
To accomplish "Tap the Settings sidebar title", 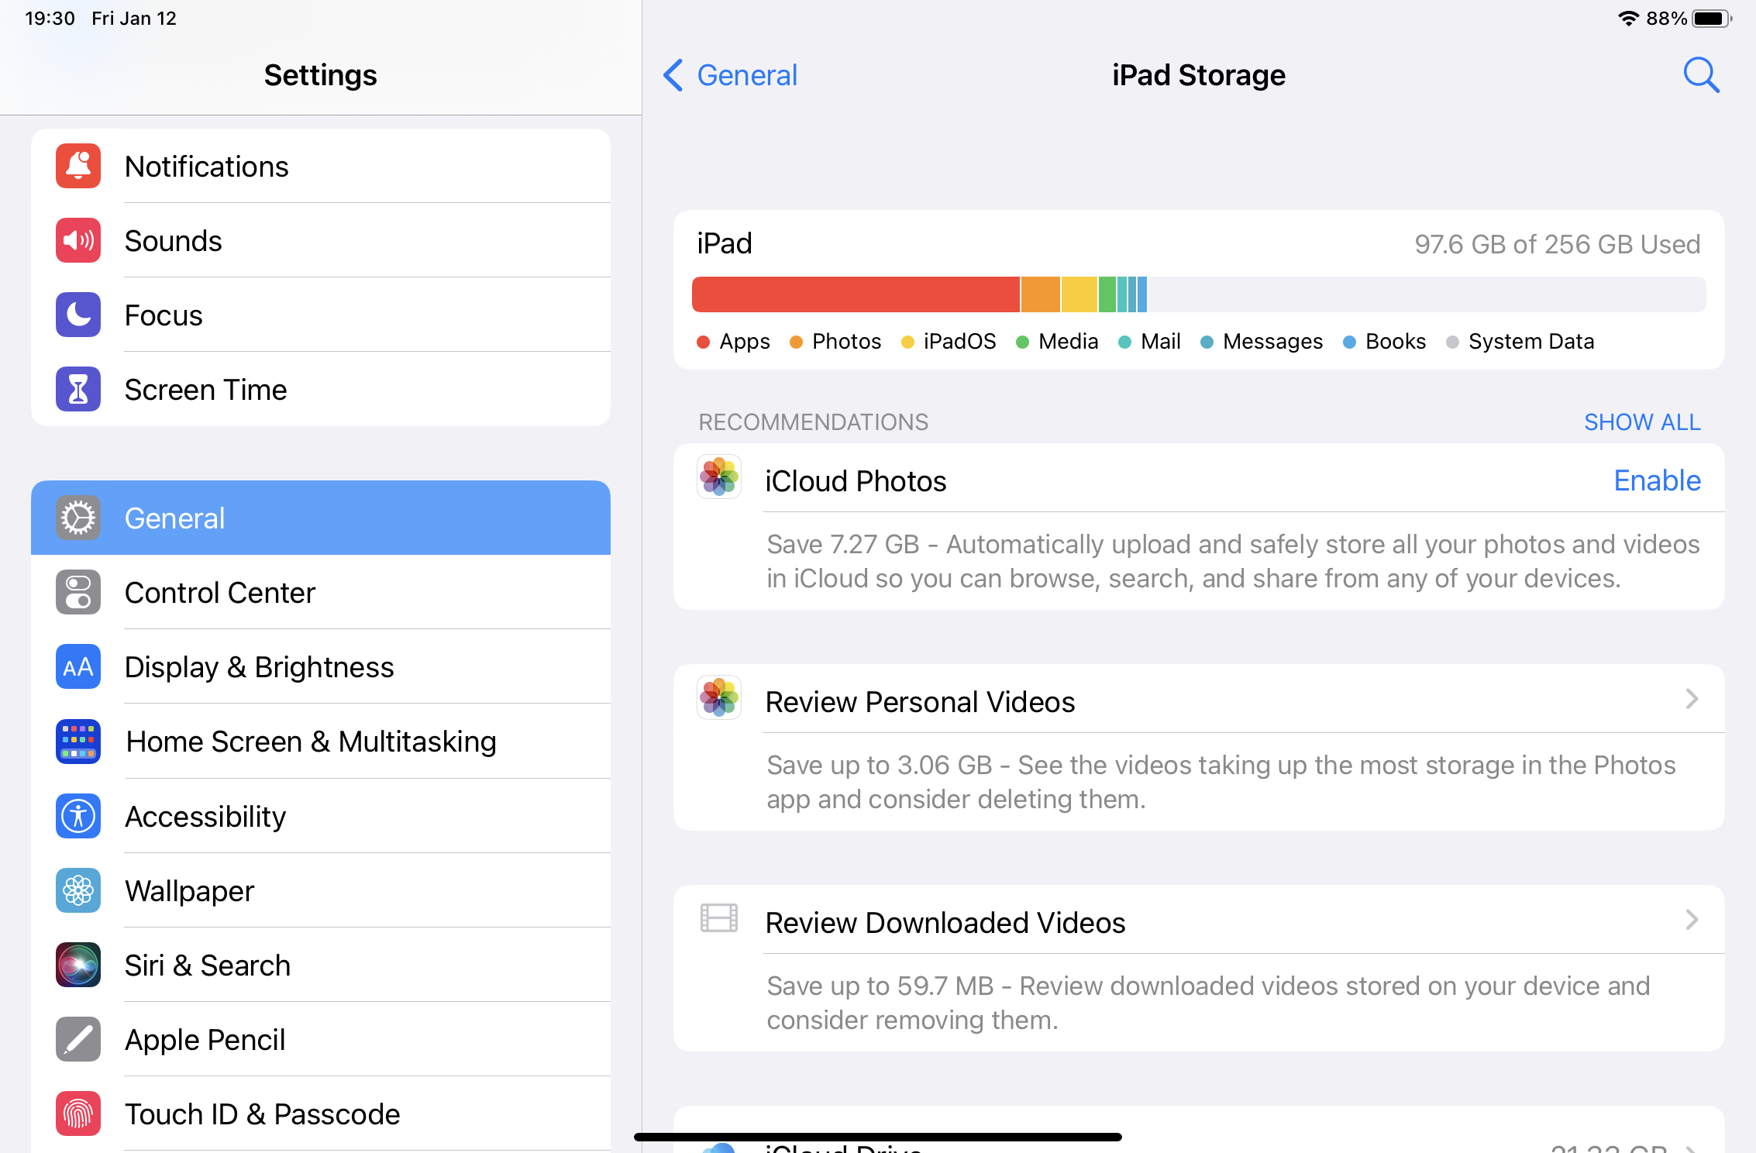I will (x=320, y=75).
